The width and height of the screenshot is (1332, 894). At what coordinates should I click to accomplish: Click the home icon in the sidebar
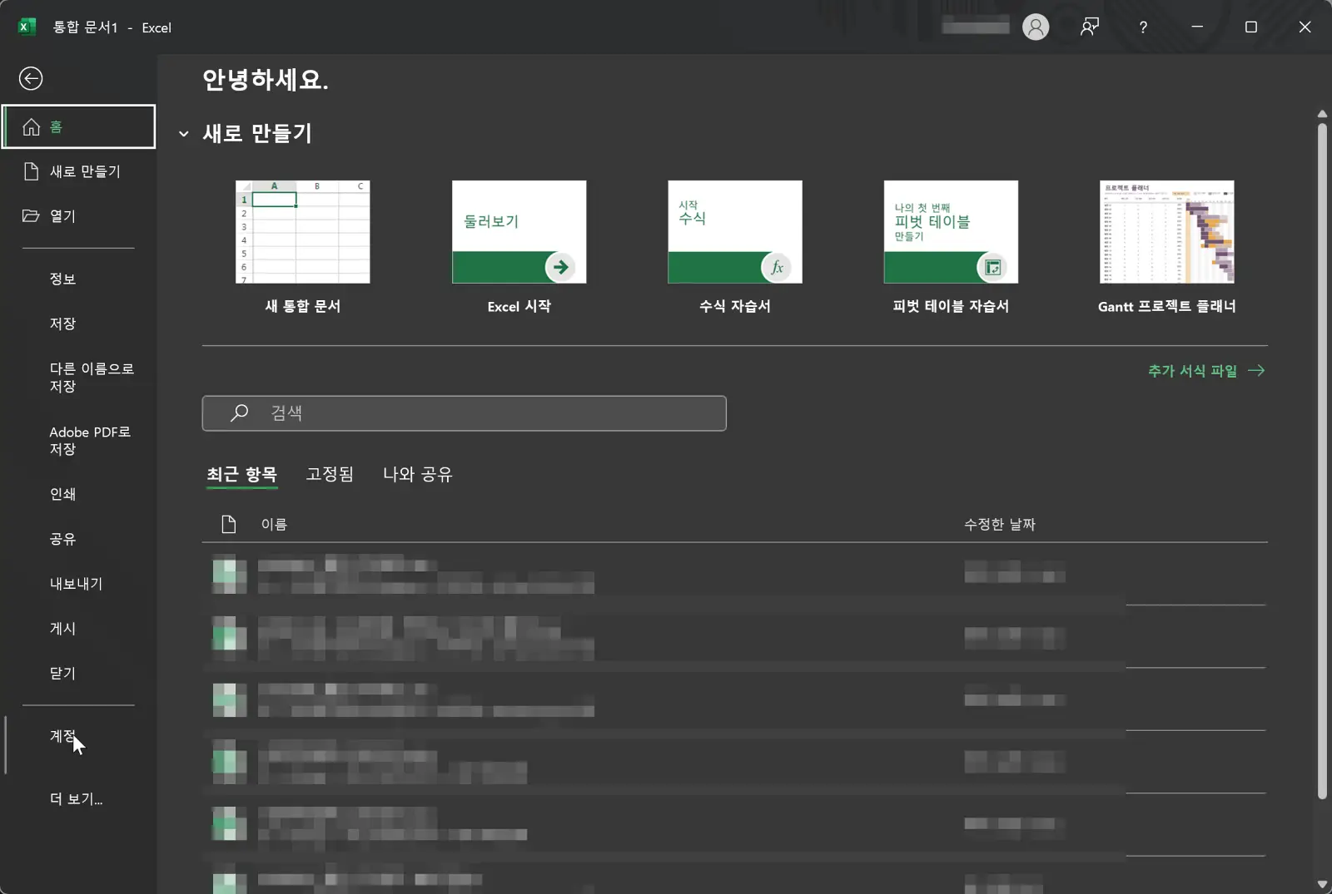pos(31,127)
